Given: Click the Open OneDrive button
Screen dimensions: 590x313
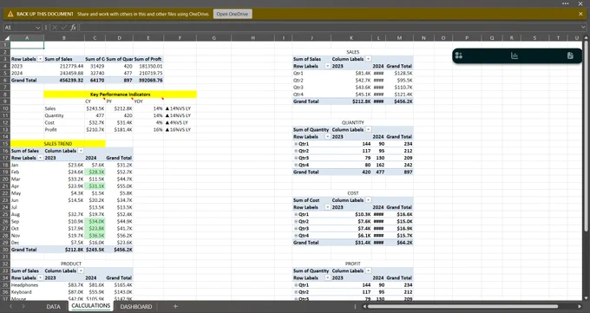Looking at the screenshot, I should coord(233,14).
